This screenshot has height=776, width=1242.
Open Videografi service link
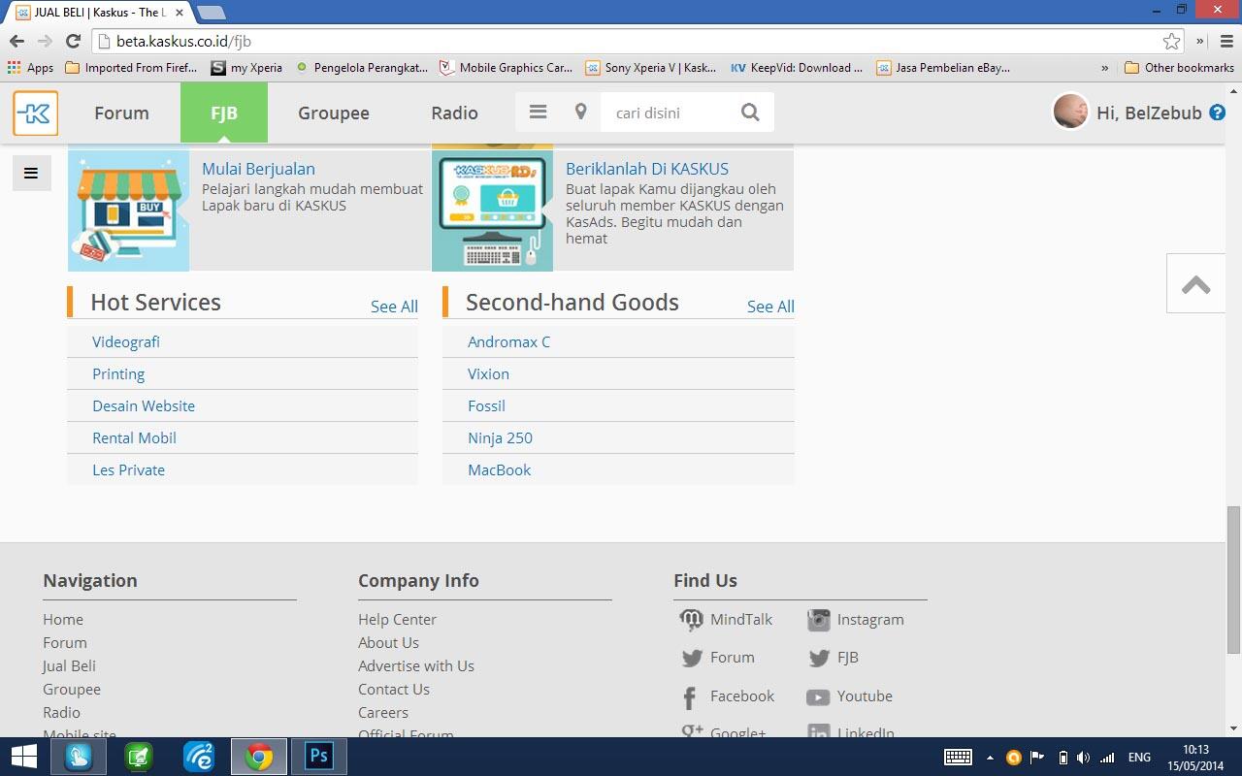(x=126, y=341)
